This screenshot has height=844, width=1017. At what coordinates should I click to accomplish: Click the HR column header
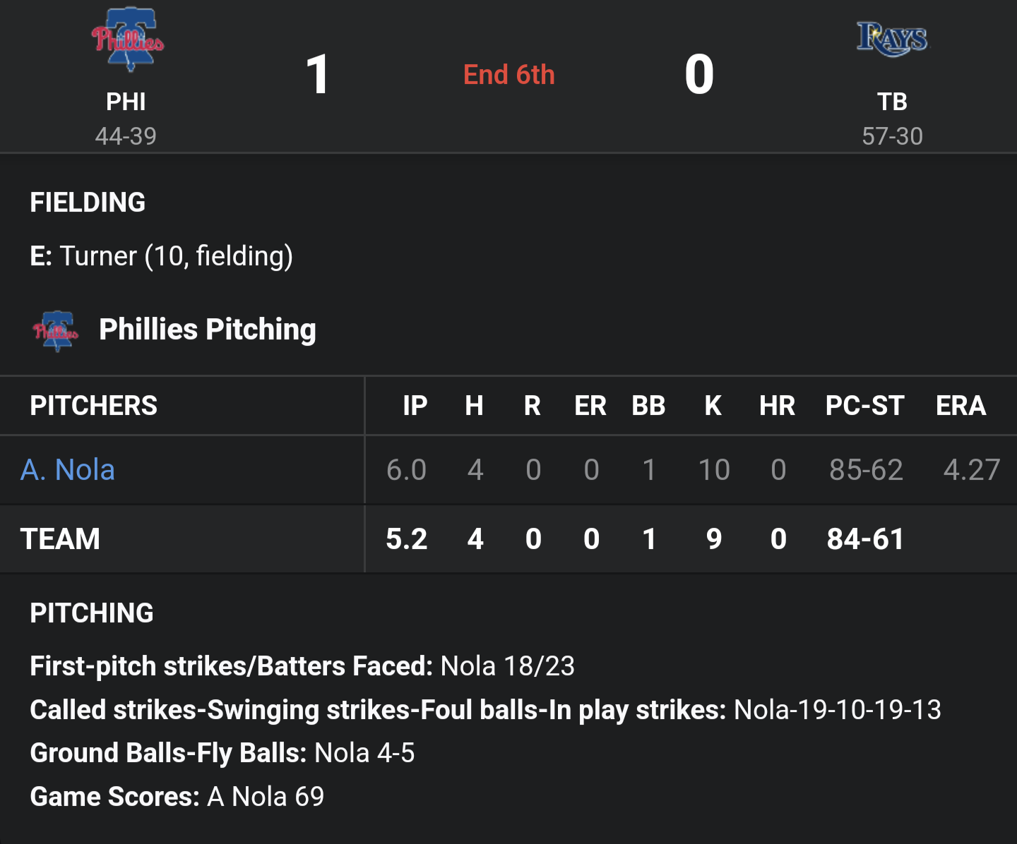(x=777, y=406)
